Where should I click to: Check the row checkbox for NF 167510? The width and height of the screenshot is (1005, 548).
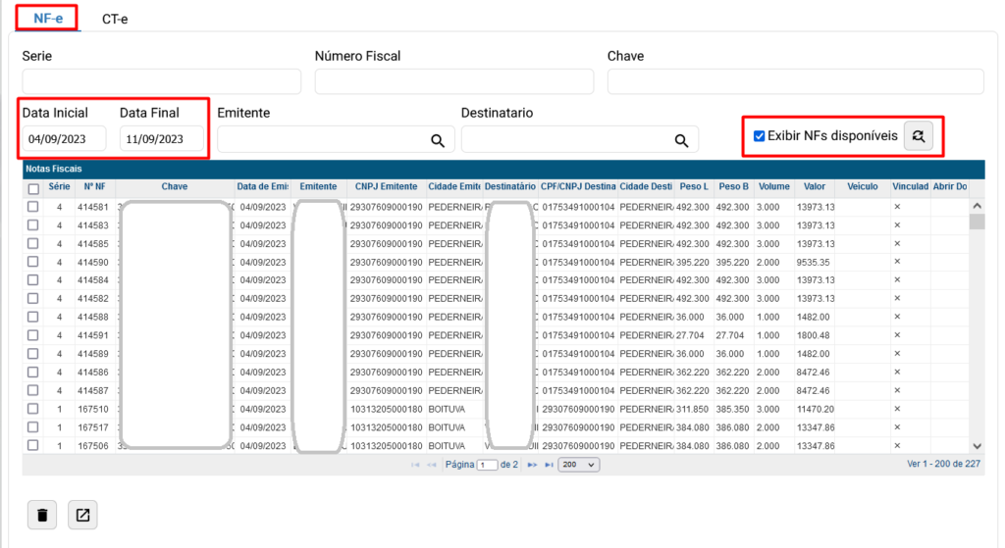point(33,409)
